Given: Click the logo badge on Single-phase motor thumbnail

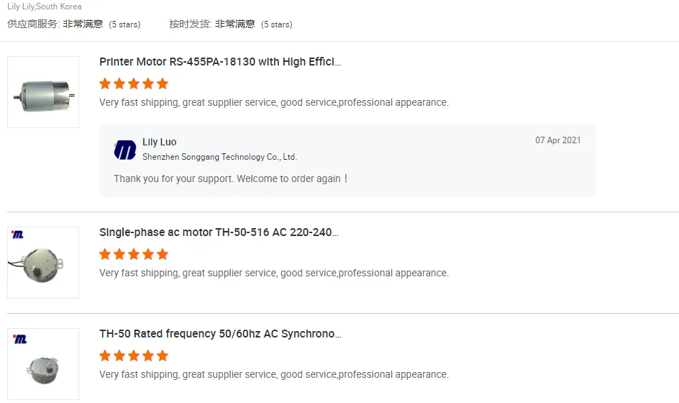Looking at the screenshot, I should pos(18,235).
